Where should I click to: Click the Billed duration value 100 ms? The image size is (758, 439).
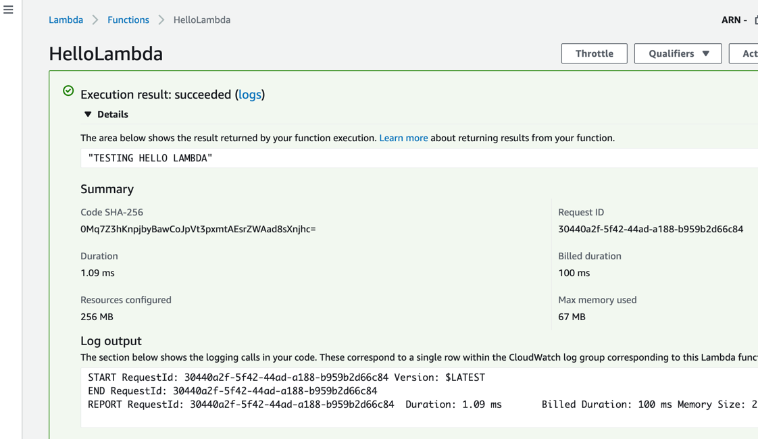tap(574, 273)
